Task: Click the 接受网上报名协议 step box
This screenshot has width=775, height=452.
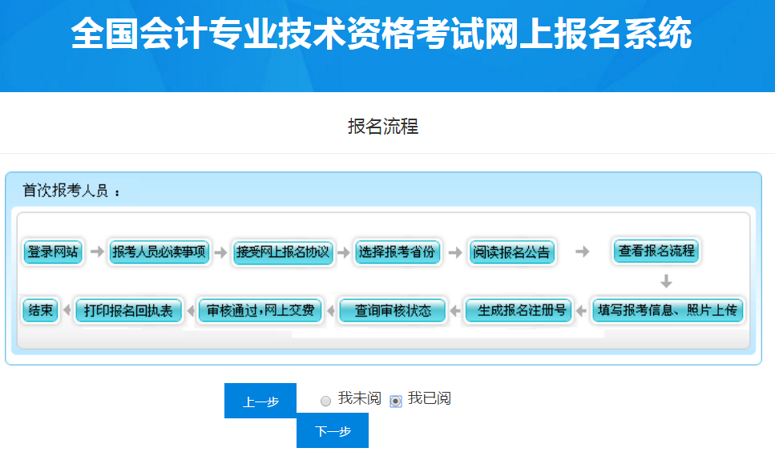Action: point(283,252)
